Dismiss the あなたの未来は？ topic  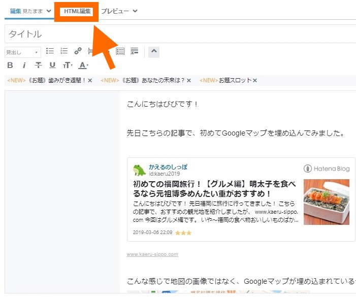(189, 81)
